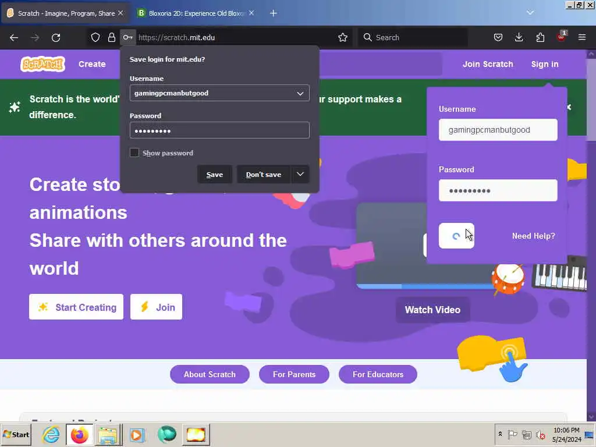Click the Firefox Search box

[x=413, y=37]
